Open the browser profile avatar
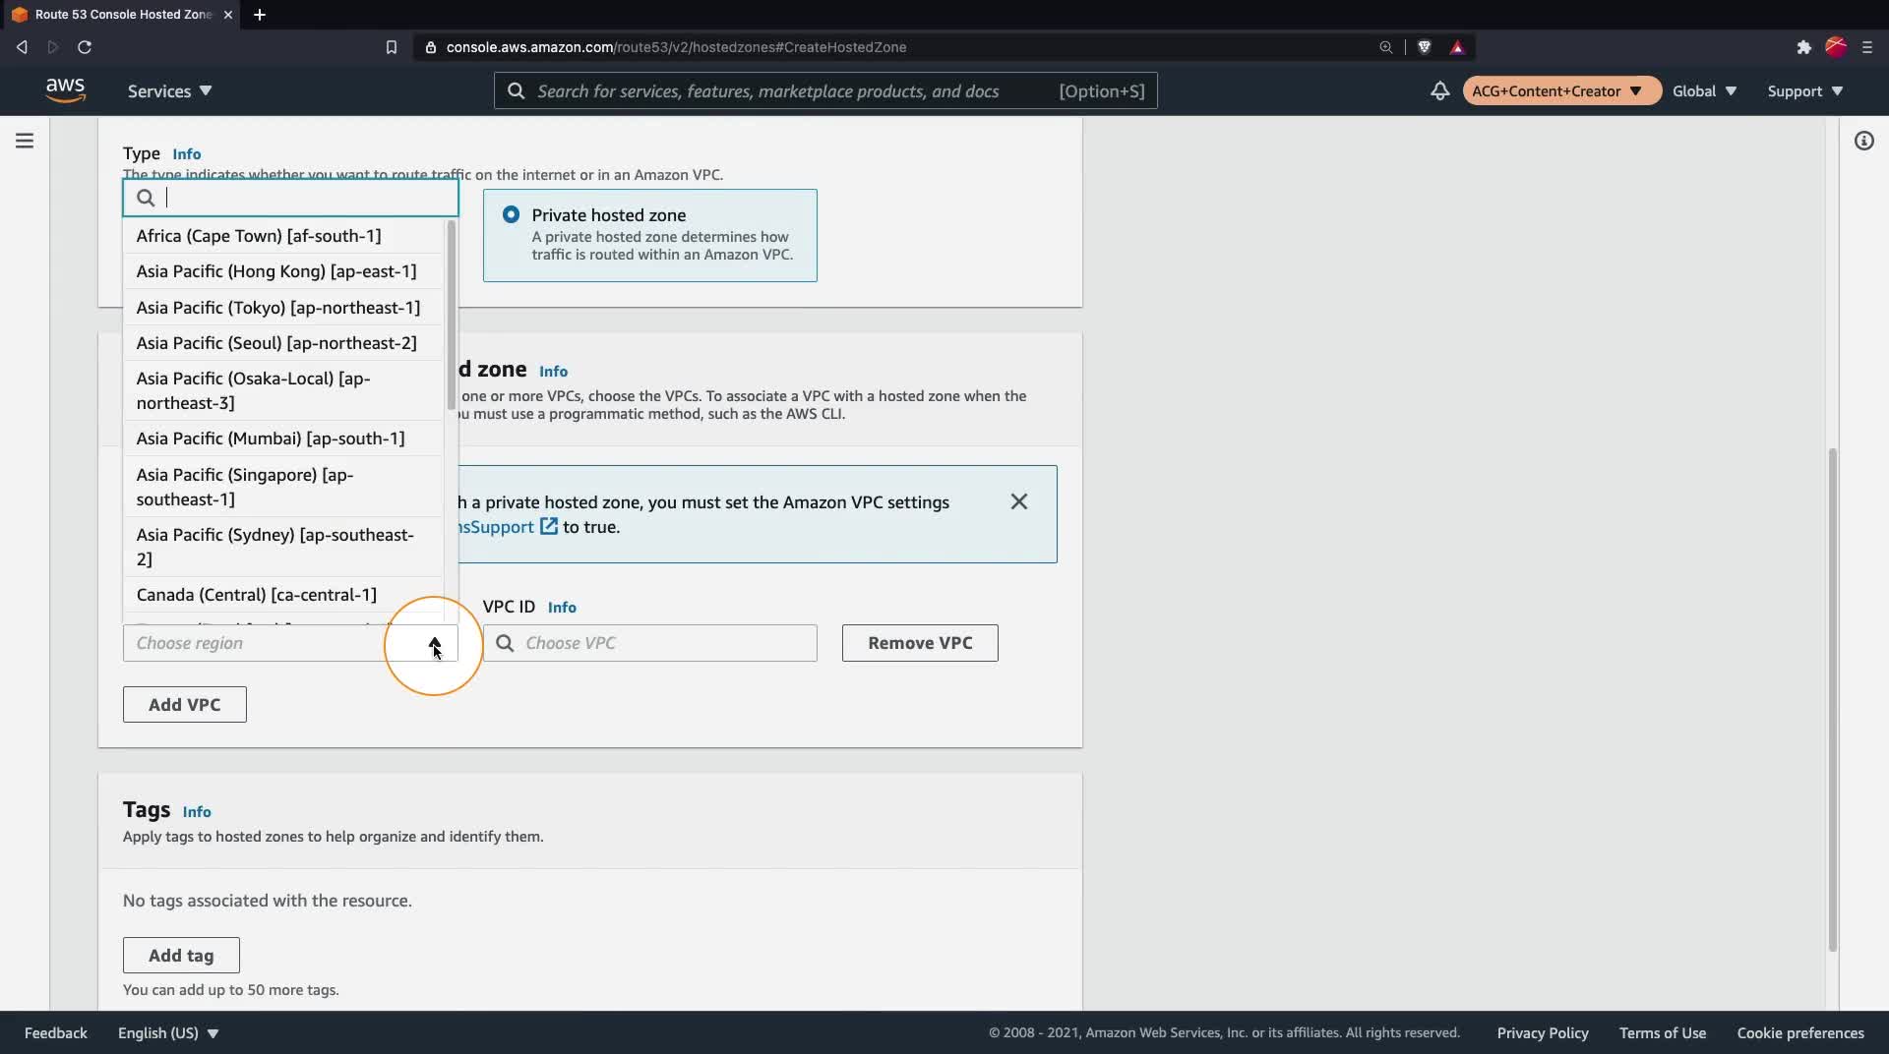 [1835, 47]
